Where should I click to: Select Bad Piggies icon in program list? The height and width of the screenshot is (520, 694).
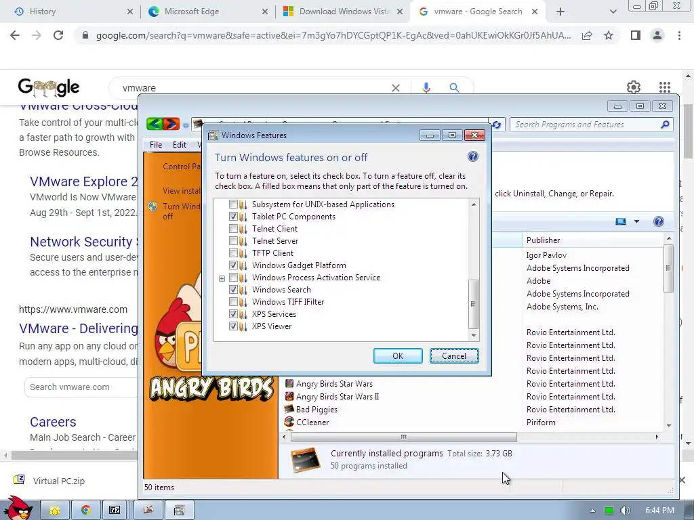pos(289,409)
